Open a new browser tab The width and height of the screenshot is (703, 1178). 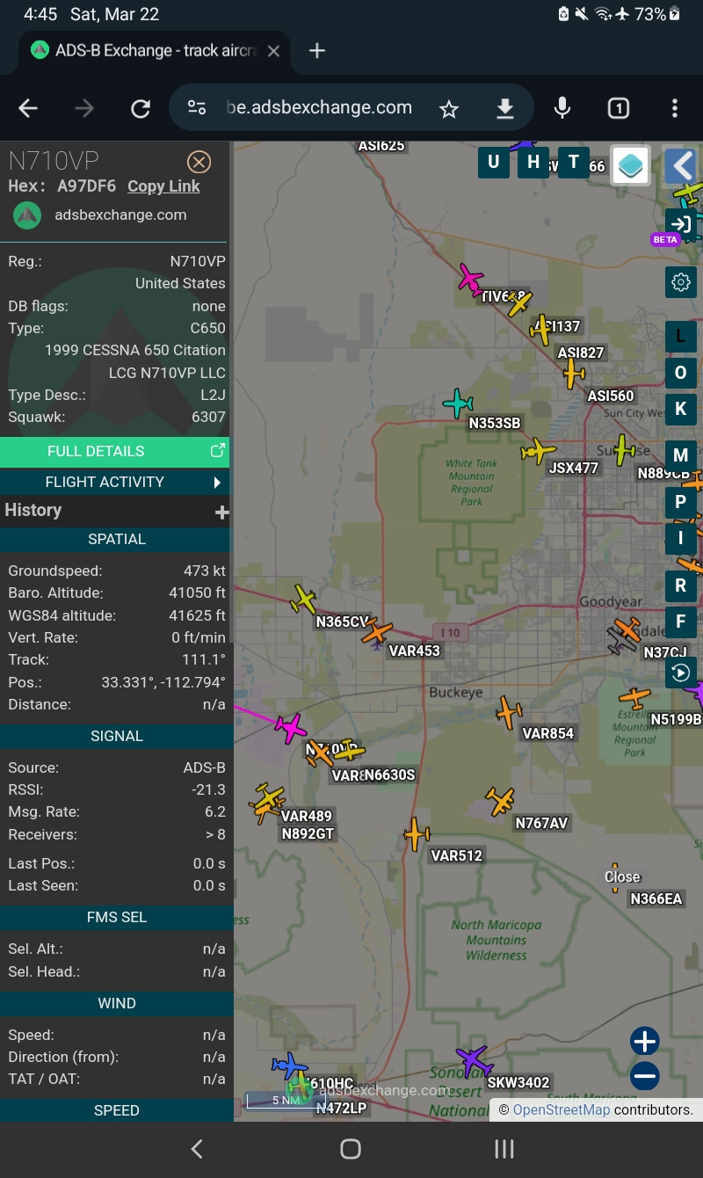(317, 51)
